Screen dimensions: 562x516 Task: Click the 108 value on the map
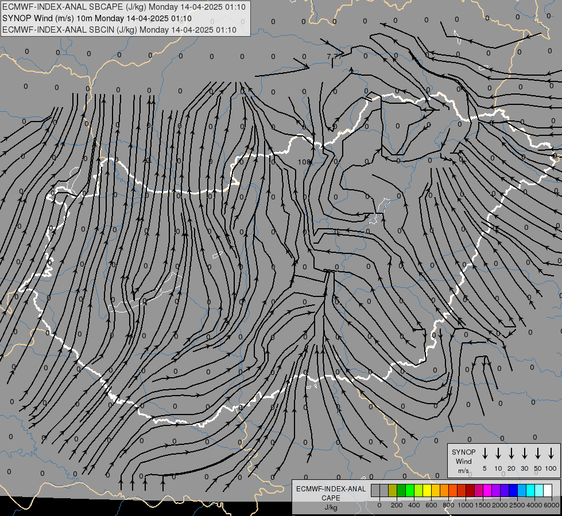[304, 162]
